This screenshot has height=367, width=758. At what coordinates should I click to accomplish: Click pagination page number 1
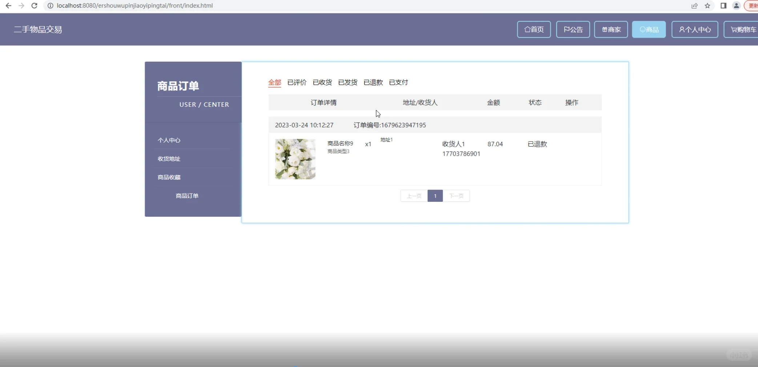click(x=435, y=196)
